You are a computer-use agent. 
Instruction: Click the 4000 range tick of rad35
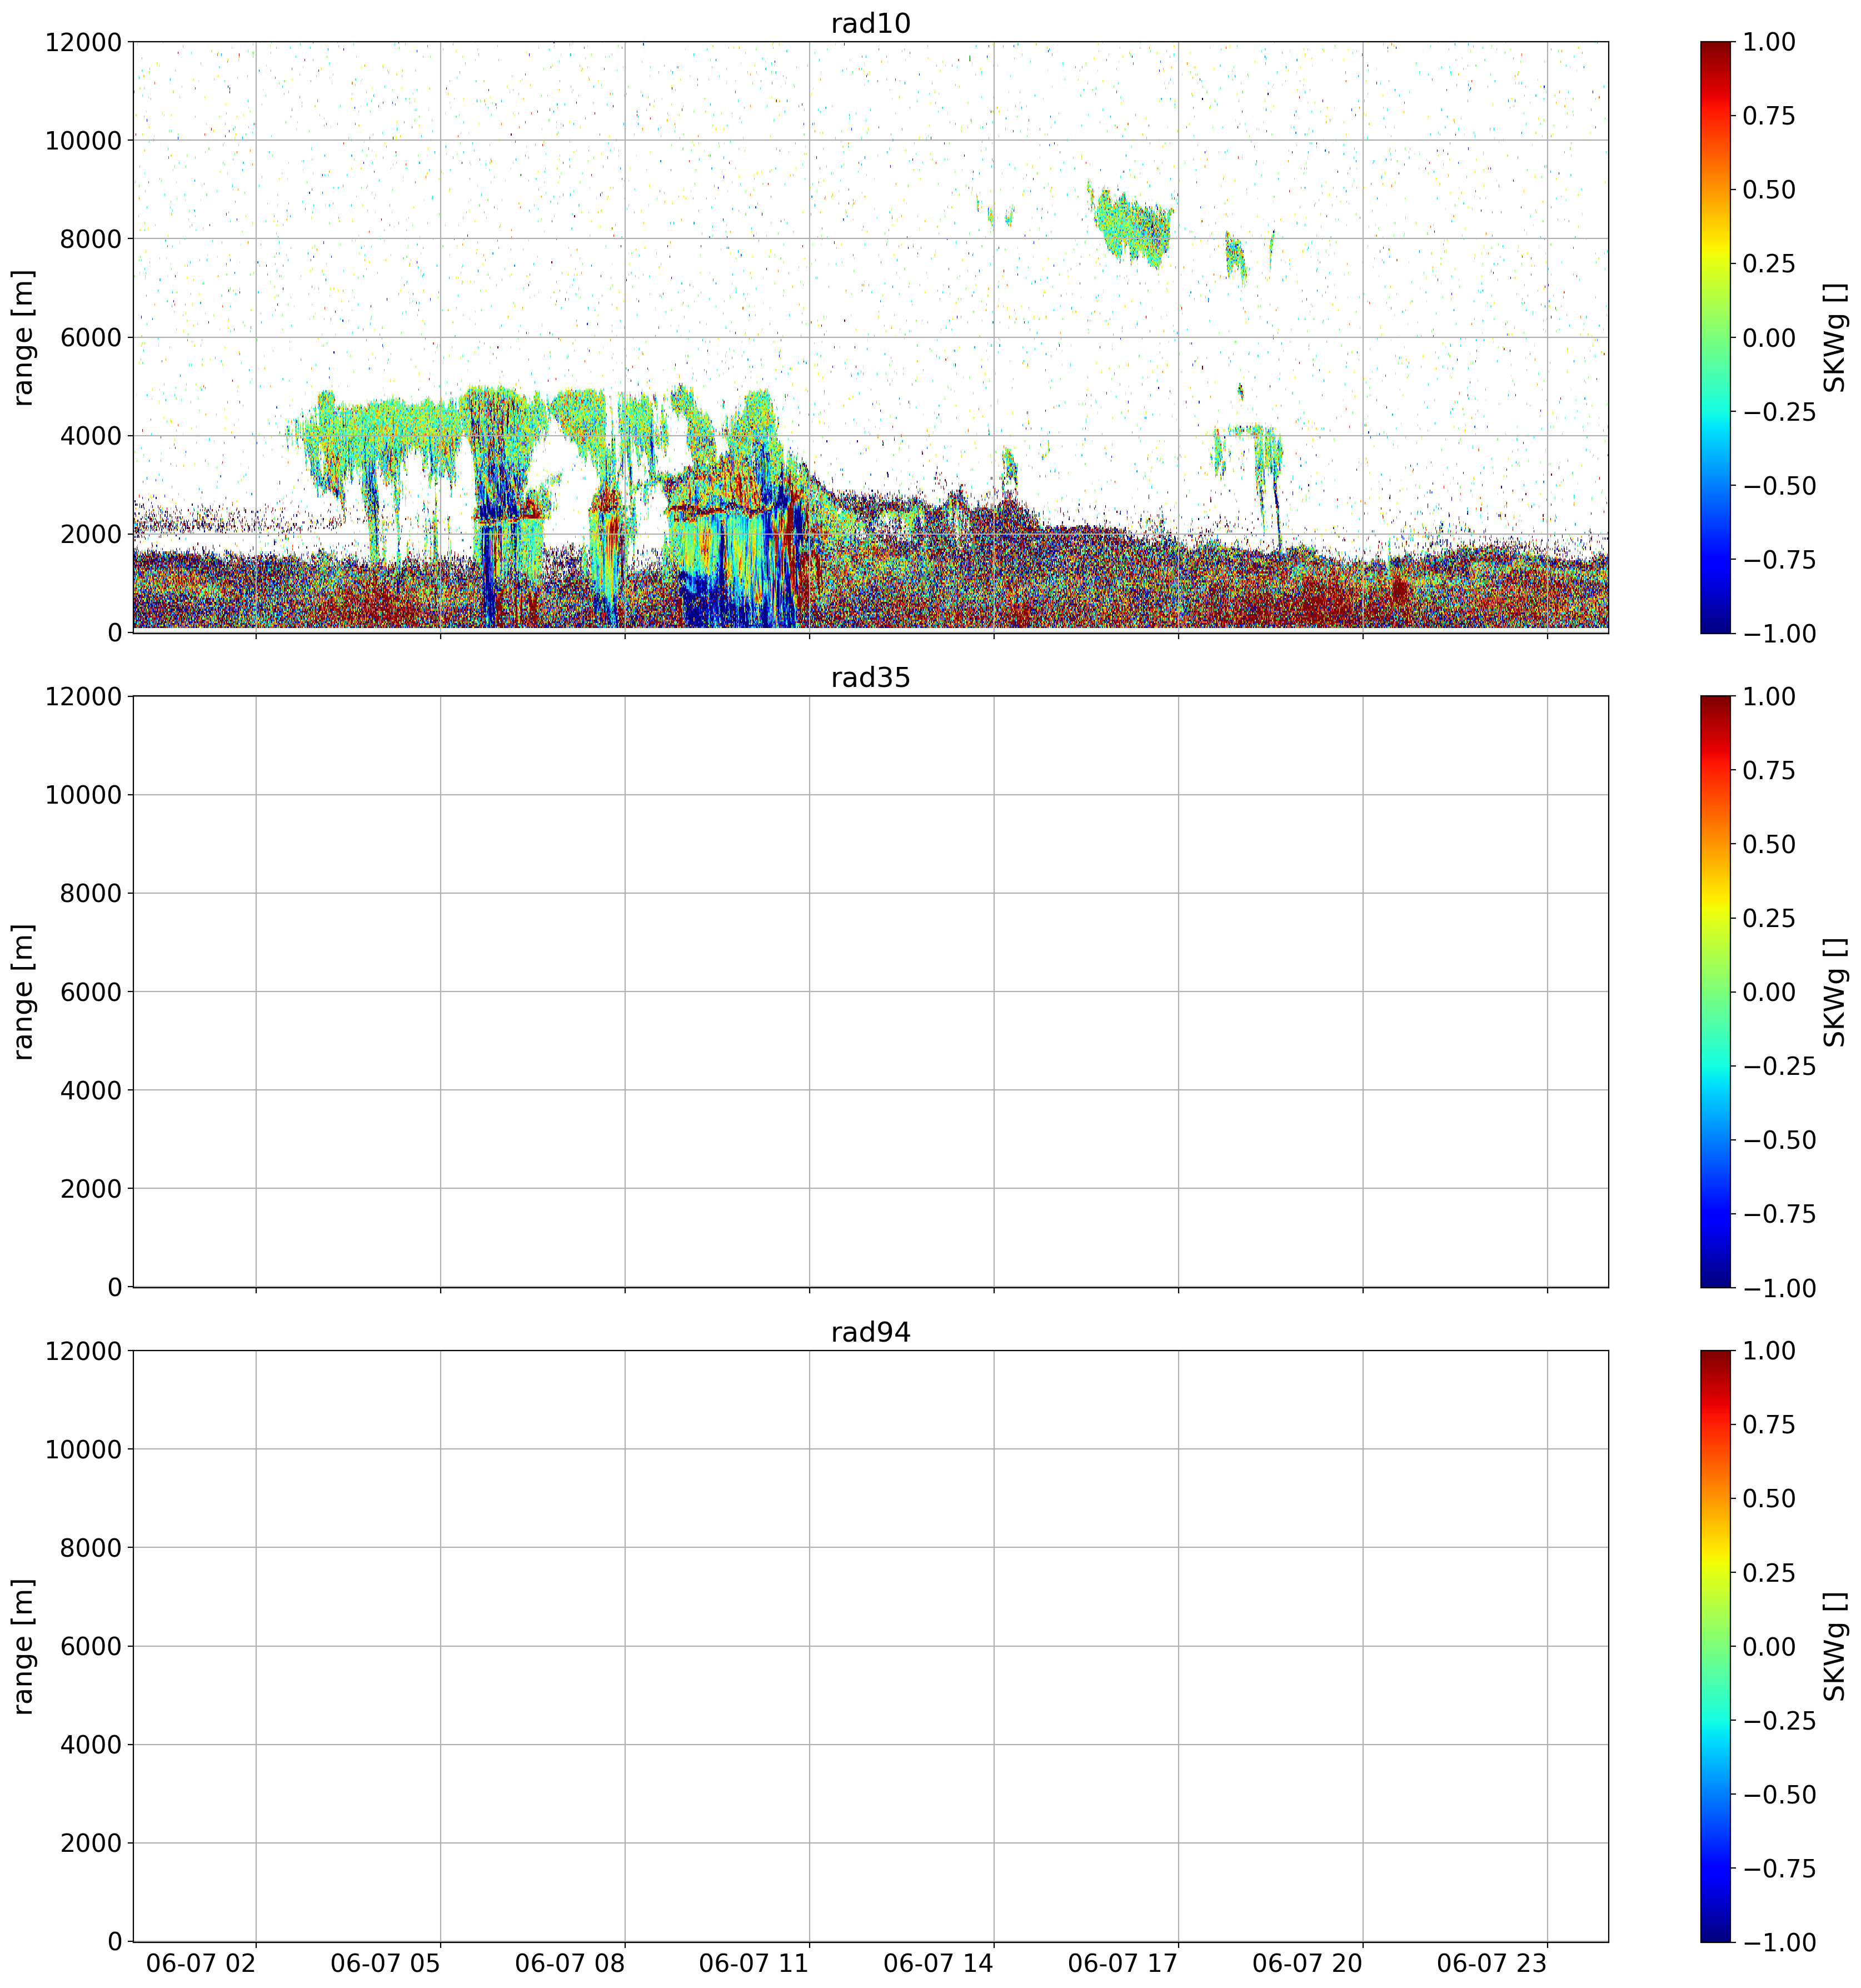tap(91, 1091)
